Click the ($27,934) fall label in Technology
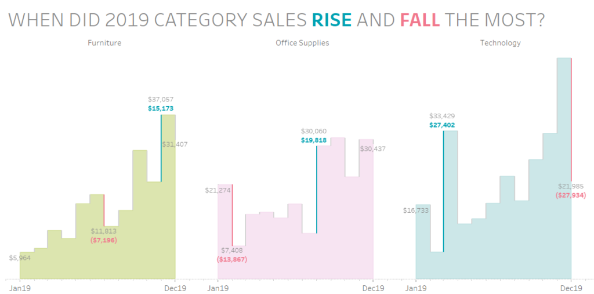Image resolution: width=594 pixels, height=294 pixels. click(x=571, y=195)
